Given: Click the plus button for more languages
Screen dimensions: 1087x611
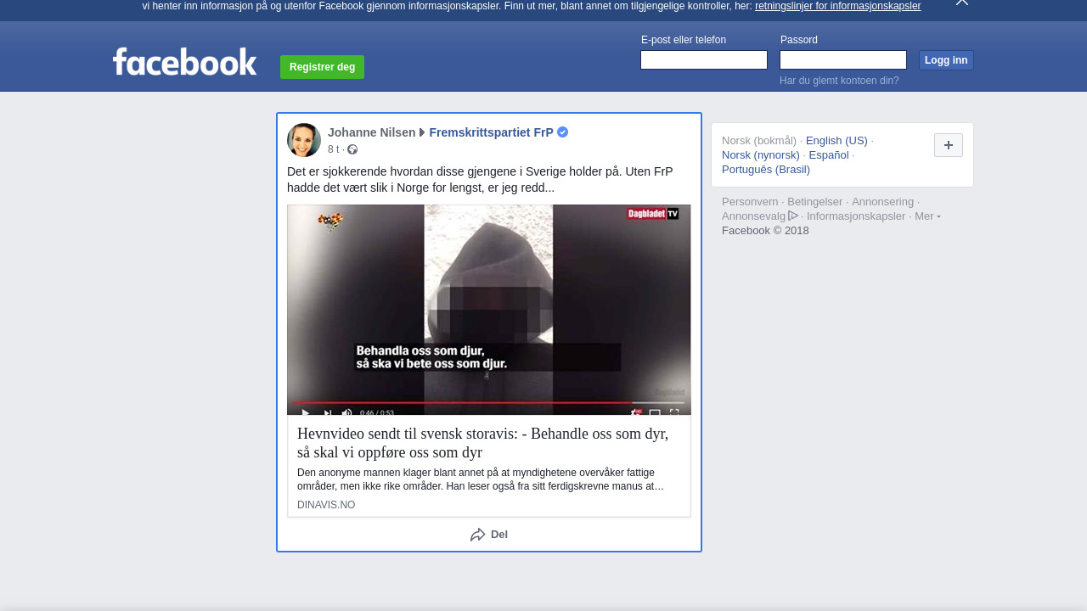Looking at the screenshot, I should pyautogui.click(x=949, y=145).
